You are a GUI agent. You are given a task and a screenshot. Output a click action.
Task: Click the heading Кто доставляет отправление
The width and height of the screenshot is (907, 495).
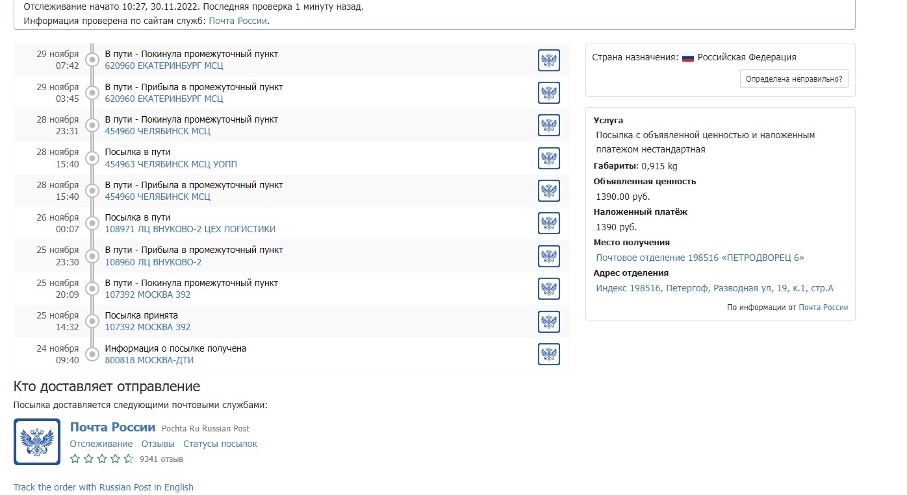coord(107,387)
